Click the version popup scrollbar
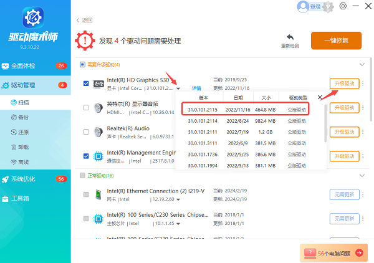374x263 pixels. (x=325, y=123)
